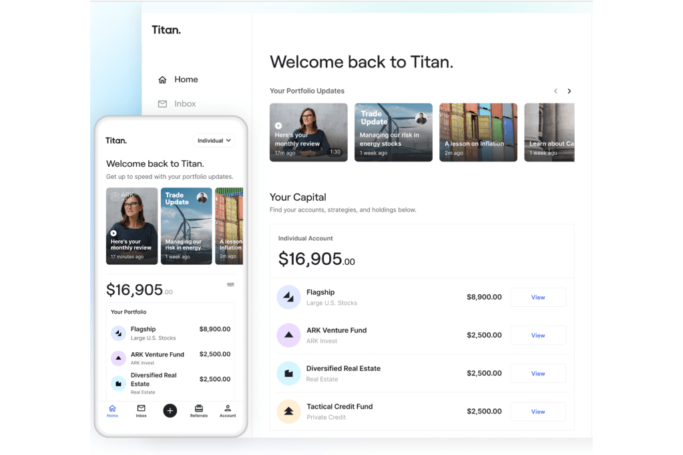Tap the plus add button on mobile
The image size is (683, 455).
(170, 410)
